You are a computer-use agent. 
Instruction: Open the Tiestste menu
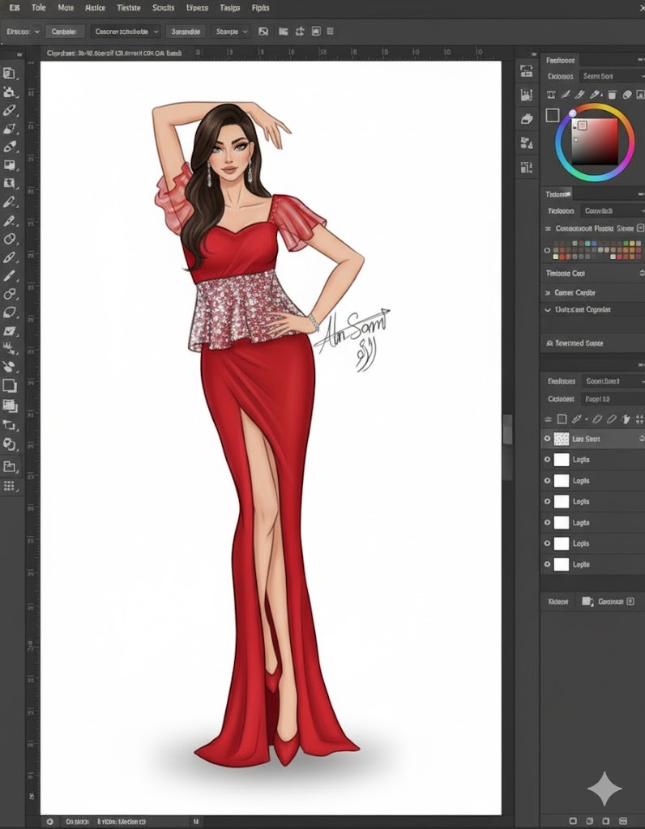tap(129, 7)
